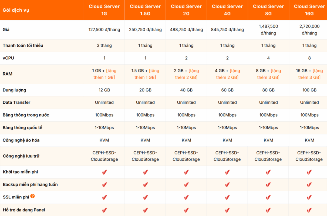Click the 2,720,000 đ/tháng price cell
Viewport: 327px width, 216px height.
point(309,30)
